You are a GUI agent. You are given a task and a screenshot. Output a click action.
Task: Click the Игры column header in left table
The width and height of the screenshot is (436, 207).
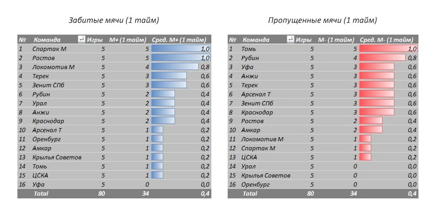click(x=95, y=40)
